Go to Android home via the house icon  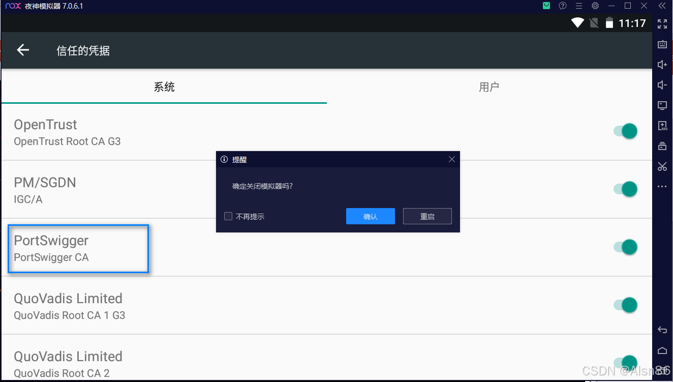click(x=662, y=350)
